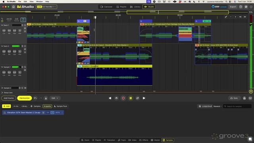Viewport: 254px width, 143px height.
Task: Click the Deck 1 Filter knob
Action: point(20,31)
